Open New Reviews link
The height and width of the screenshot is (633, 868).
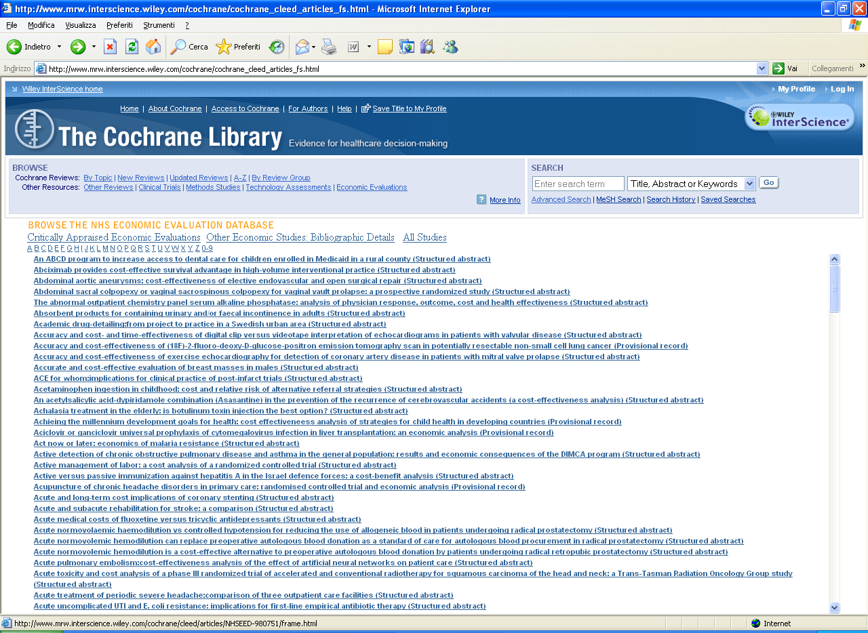(141, 178)
